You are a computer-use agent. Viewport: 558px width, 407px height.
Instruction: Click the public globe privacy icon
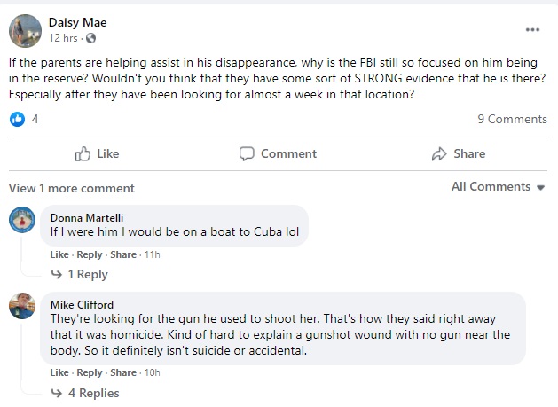coord(91,39)
